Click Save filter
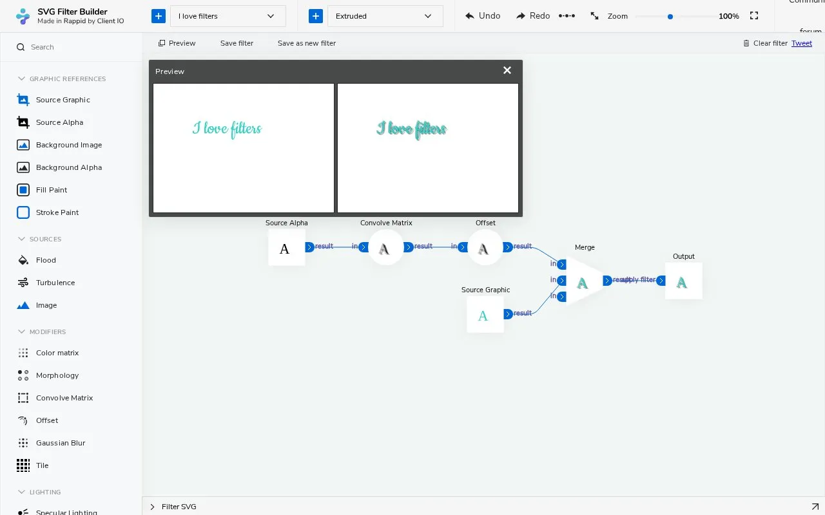 tap(237, 43)
